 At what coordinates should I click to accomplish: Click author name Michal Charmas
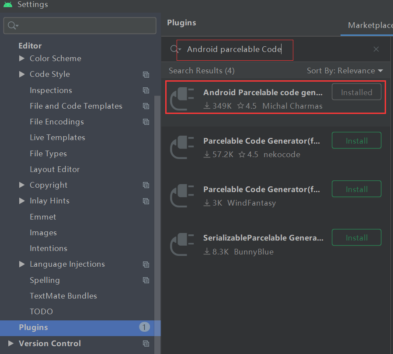pyautogui.click(x=292, y=106)
